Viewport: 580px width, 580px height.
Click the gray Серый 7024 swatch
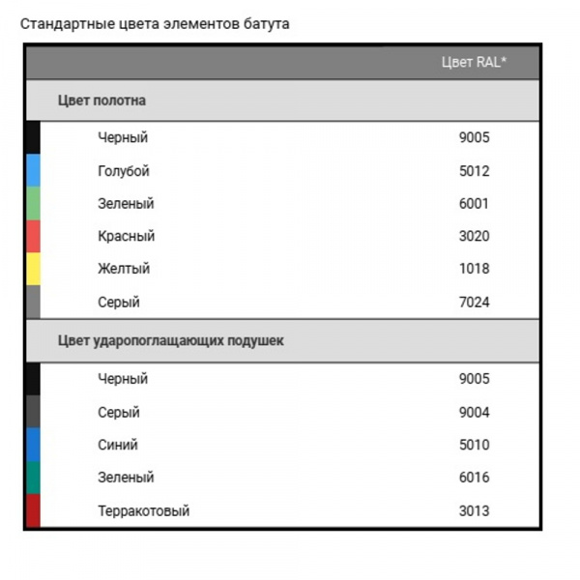coord(33,302)
